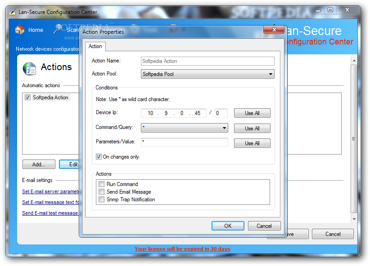Select Softpedia Action row text
This screenshot has width=370, height=266.
50,98
